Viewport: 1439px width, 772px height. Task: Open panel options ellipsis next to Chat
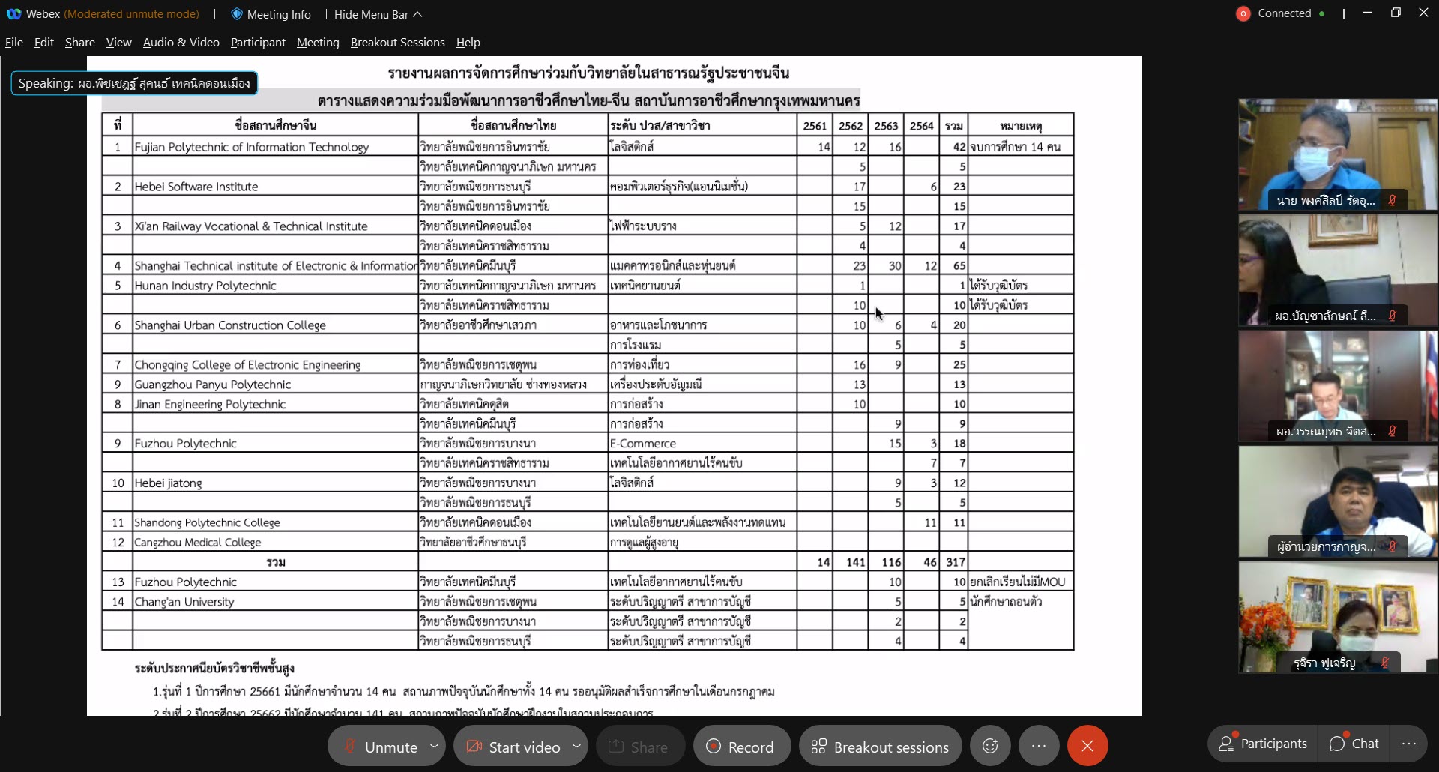click(x=1409, y=744)
